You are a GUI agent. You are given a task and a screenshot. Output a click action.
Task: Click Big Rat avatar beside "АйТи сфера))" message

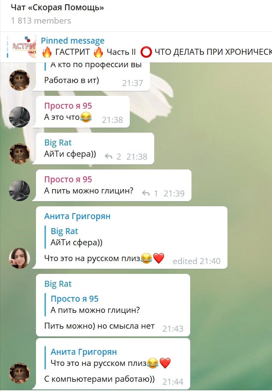pyautogui.click(x=20, y=154)
